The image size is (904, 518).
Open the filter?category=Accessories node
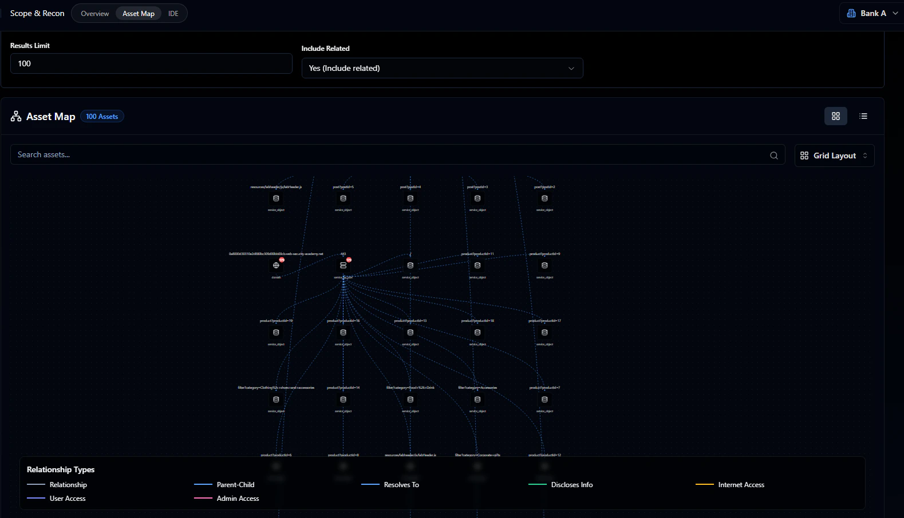(x=477, y=399)
